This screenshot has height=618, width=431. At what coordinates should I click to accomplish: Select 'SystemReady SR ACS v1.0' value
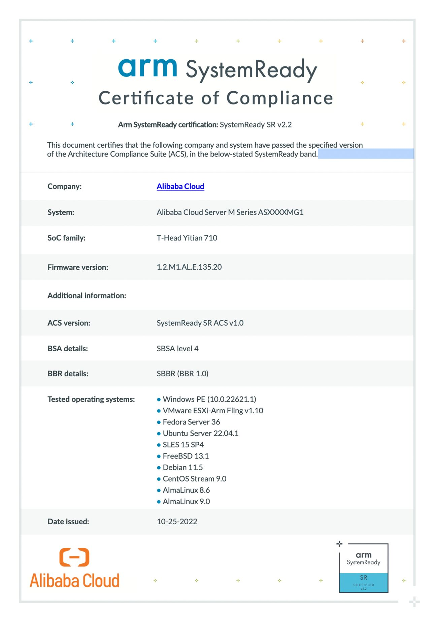tap(200, 323)
